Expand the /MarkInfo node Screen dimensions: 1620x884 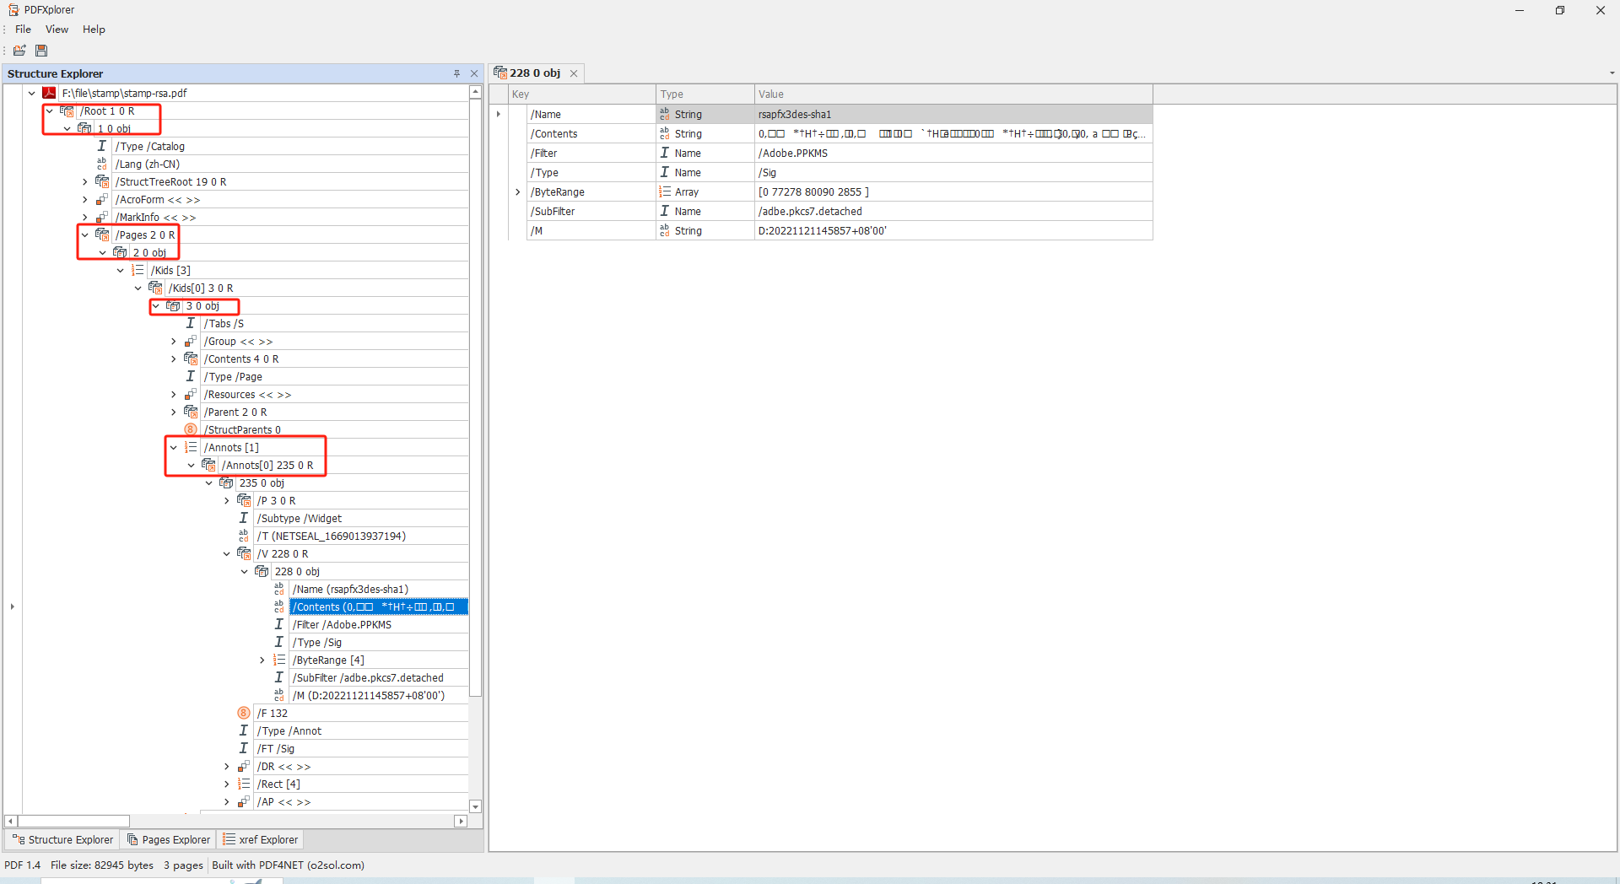click(x=84, y=217)
